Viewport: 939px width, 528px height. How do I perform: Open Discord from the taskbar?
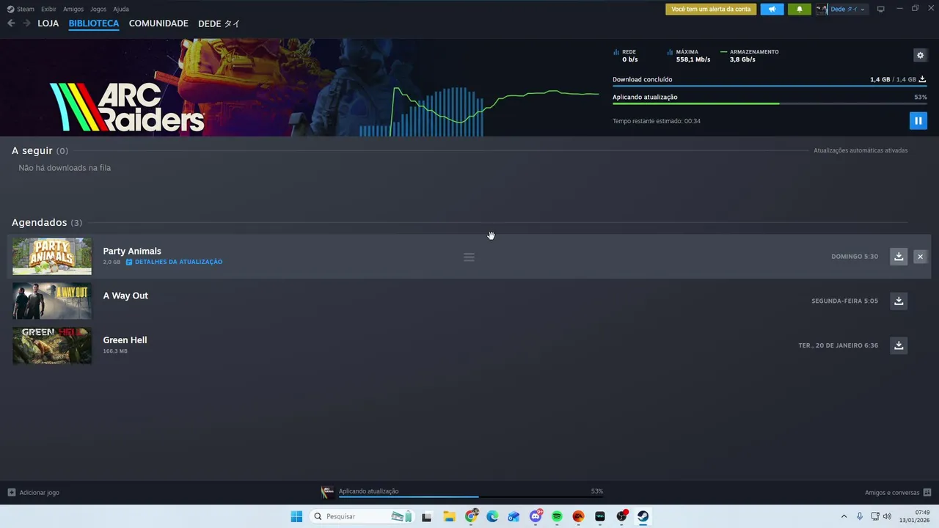point(536,516)
